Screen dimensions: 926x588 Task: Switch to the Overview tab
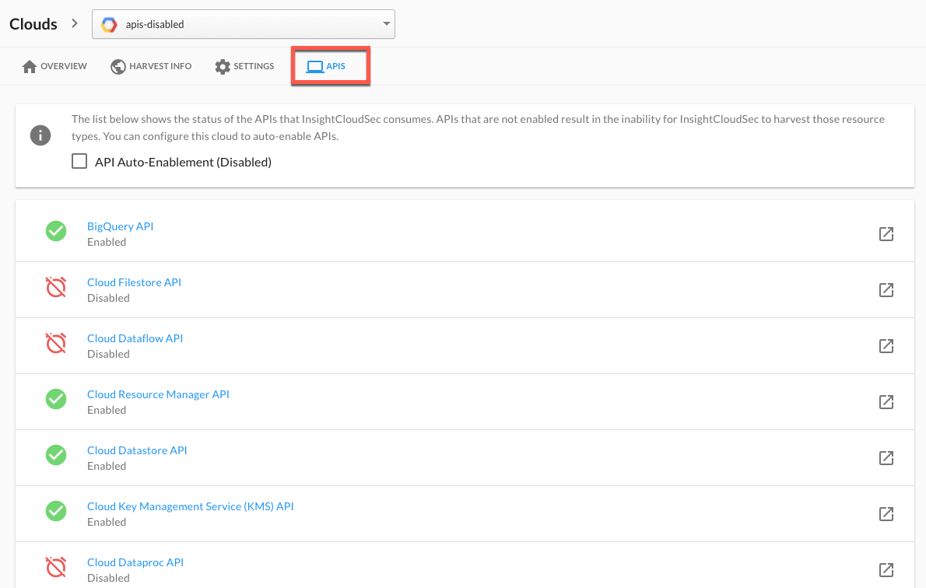click(x=54, y=66)
